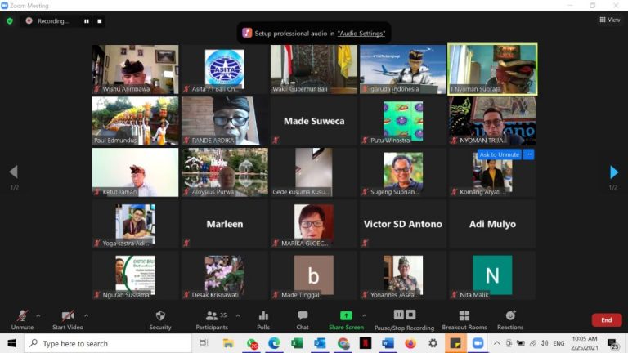
Task: Open the Participants panel
Action: (212, 319)
